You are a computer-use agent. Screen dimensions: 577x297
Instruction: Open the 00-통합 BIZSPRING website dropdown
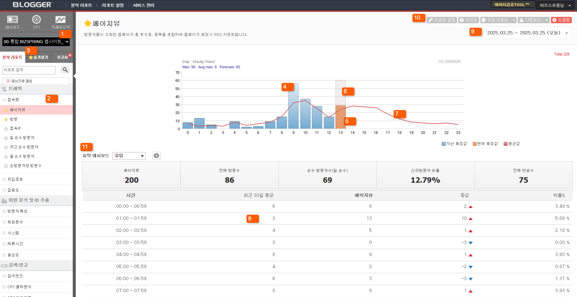click(36, 42)
